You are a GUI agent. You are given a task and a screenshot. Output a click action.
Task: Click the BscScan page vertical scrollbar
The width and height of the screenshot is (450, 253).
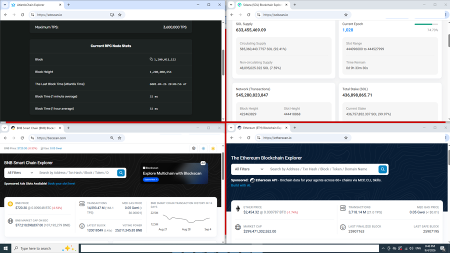coord(223,165)
